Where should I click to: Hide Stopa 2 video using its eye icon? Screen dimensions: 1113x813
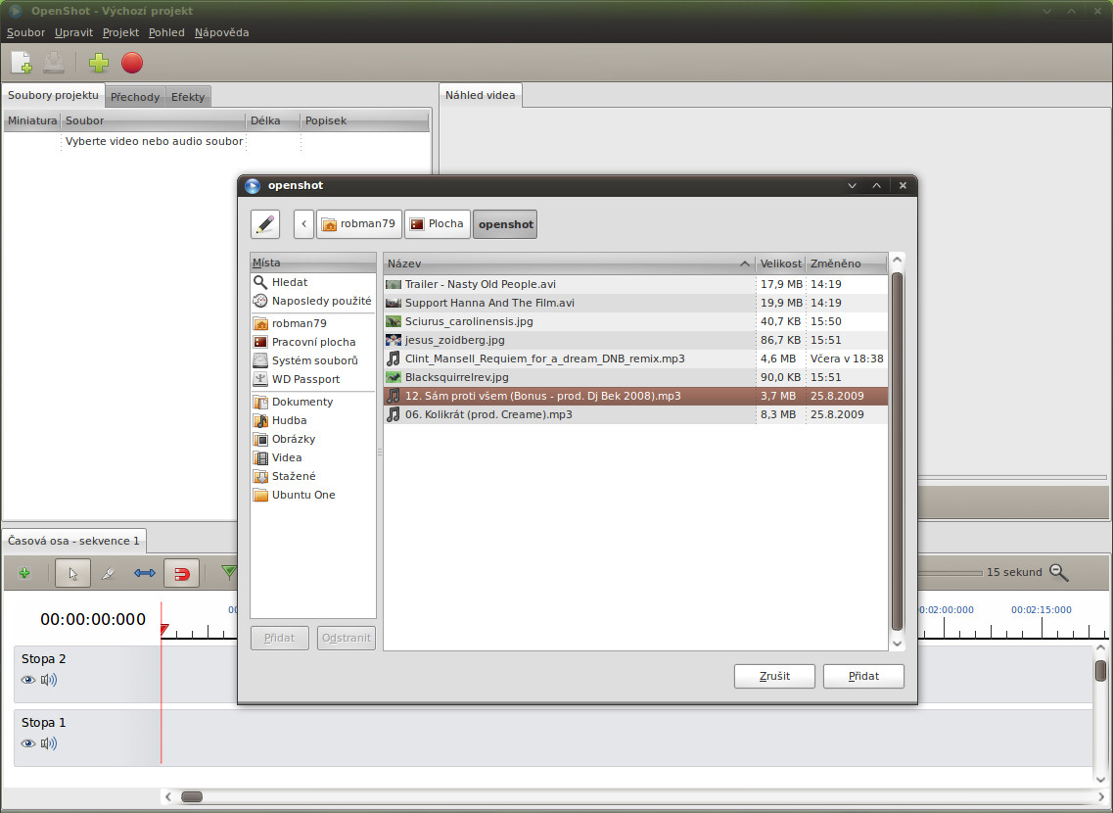point(28,680)
